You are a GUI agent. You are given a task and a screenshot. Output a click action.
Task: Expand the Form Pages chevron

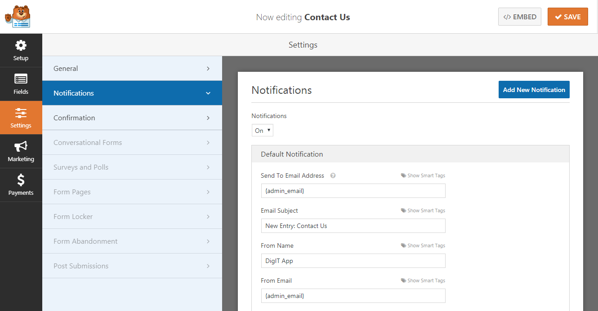208,192
